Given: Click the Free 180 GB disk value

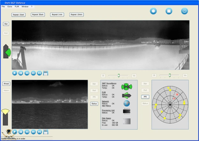Looking at the screenshot, I should (x=115, y=123).
